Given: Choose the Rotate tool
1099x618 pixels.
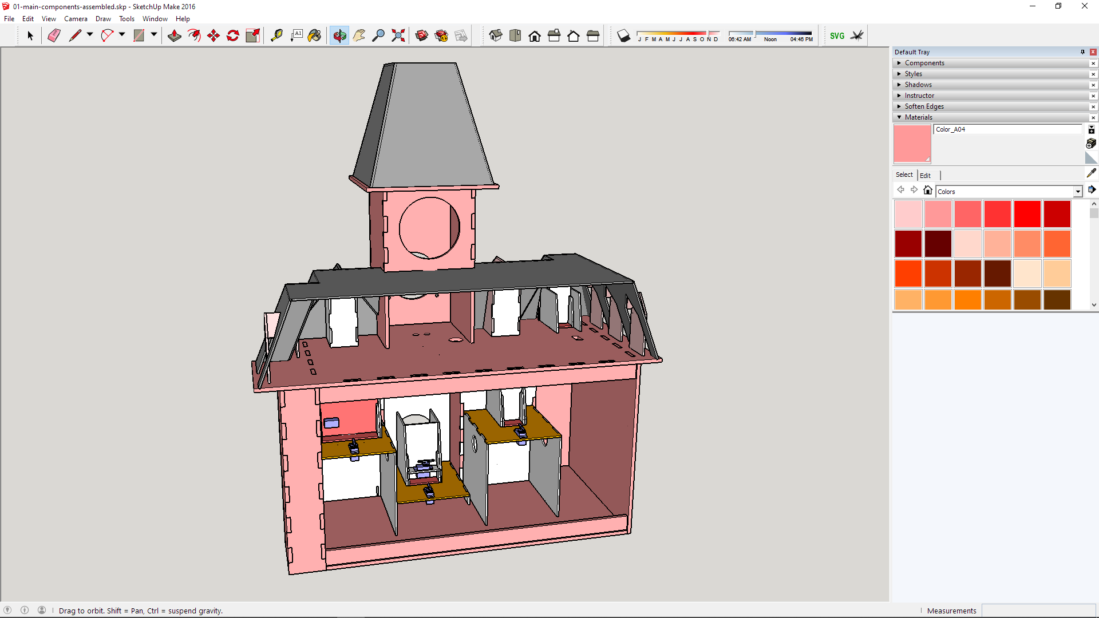Looking at the screenshot, I should [233, 35].
